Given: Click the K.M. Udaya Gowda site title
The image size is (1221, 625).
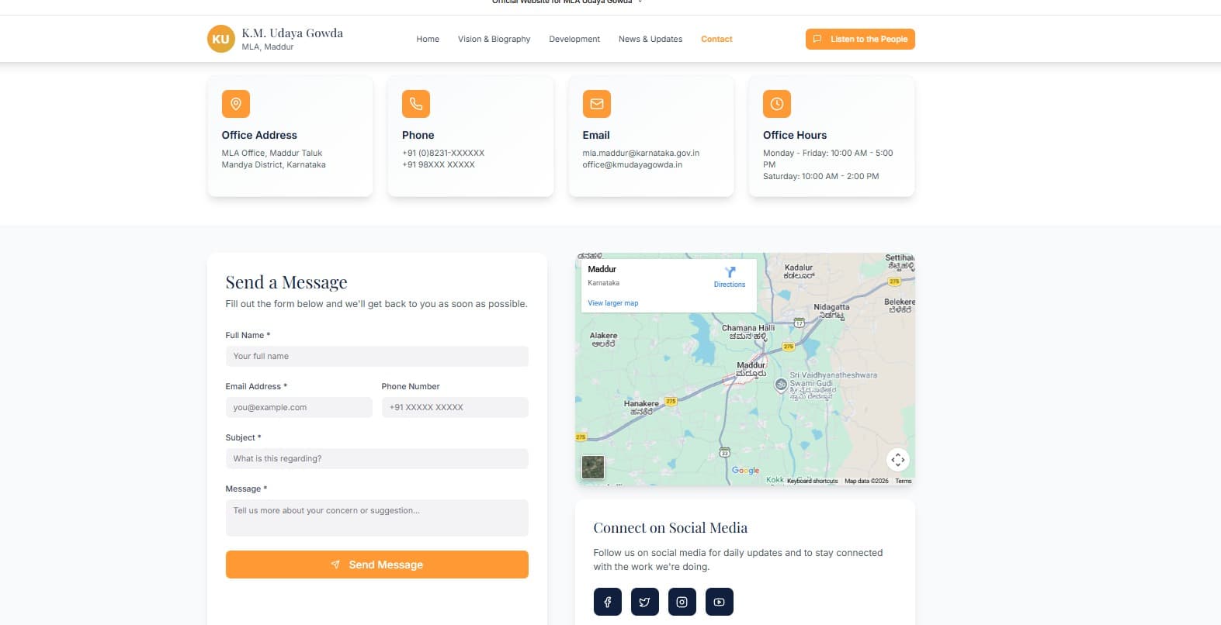Looking at the screenshot, I should pyautogui.click(x=293, y=33).
